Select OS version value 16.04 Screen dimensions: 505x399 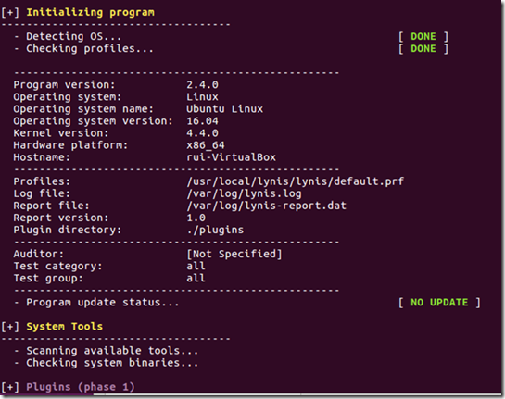pyautogui.click(x=202, y=121)
